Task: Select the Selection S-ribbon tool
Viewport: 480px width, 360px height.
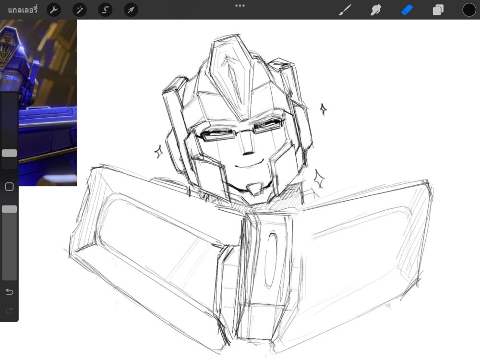Action: [x=105, y=10]
